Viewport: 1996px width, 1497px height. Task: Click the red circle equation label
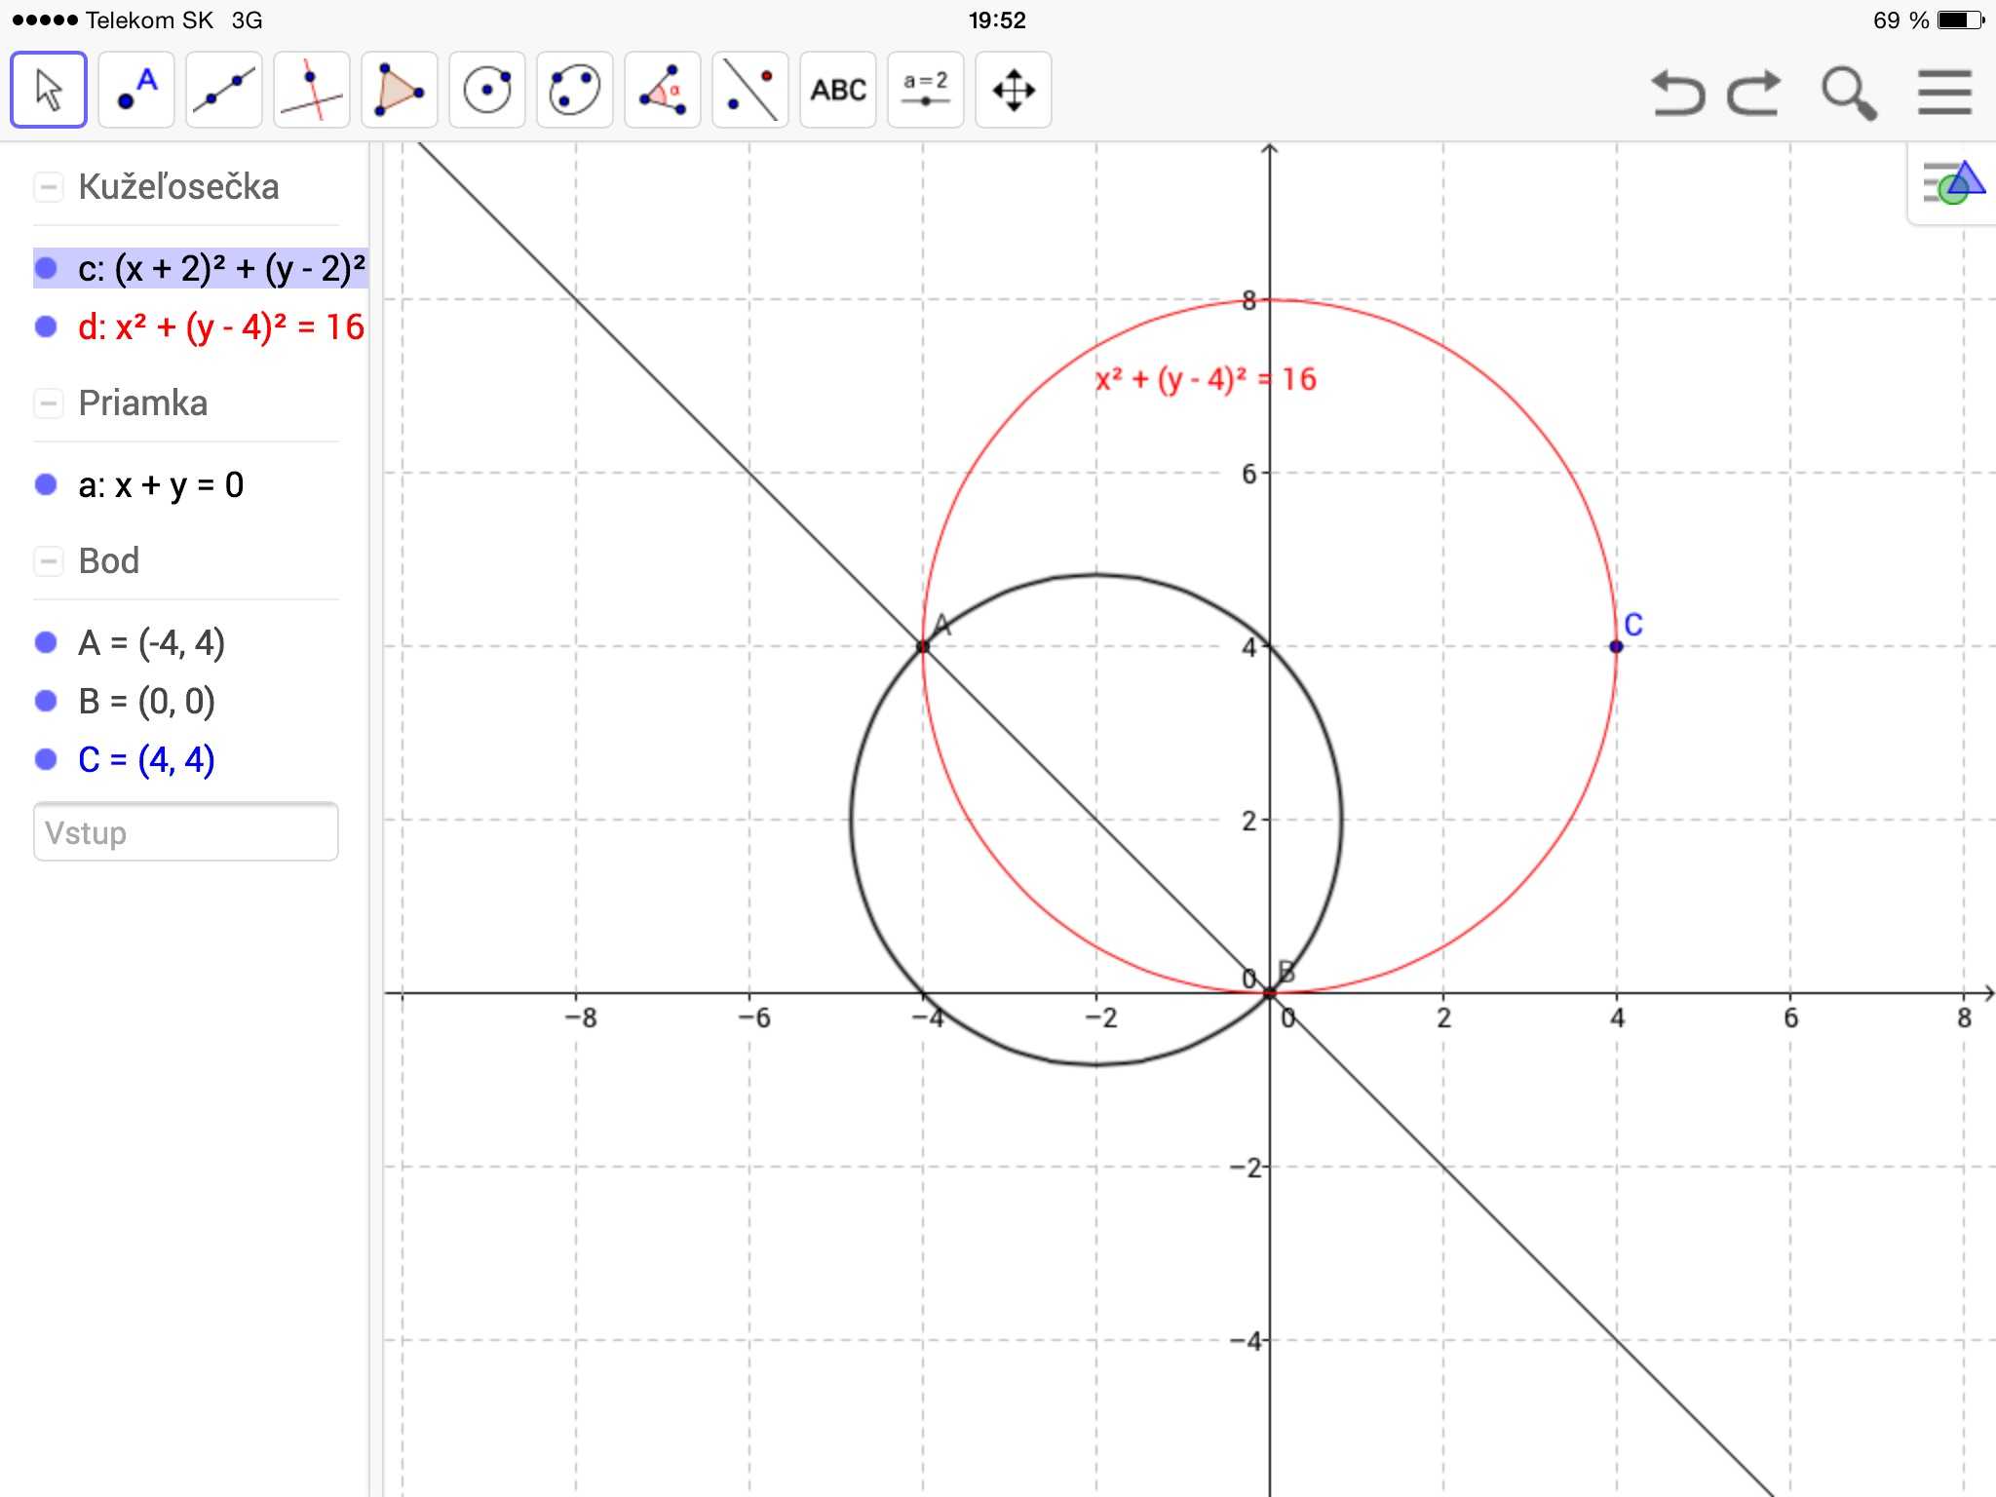pyautogui.click(x=1206, y=379)
